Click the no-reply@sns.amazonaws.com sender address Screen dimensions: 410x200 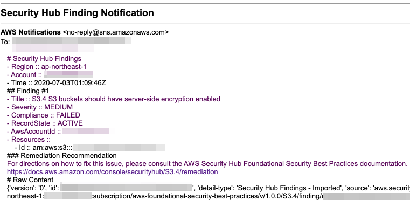116,32
